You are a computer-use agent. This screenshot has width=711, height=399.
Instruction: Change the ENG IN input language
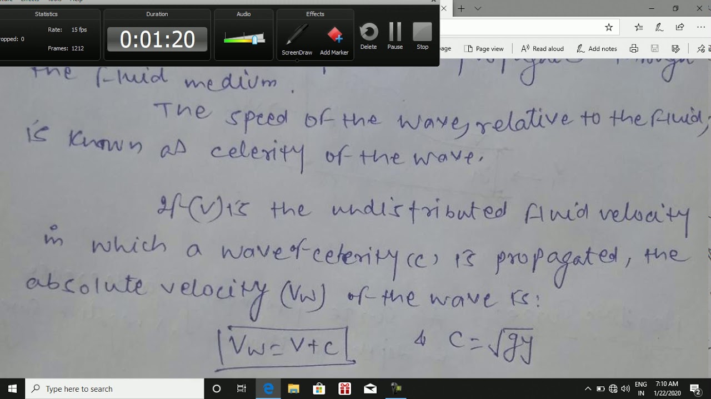click(x=640, y=388)
